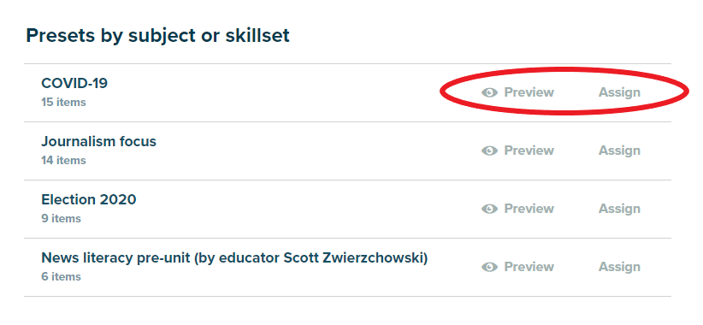This screenshot has width=703, height=325.
Task: Open the COVID-19 preset title
Action: [x=74, y=83]
